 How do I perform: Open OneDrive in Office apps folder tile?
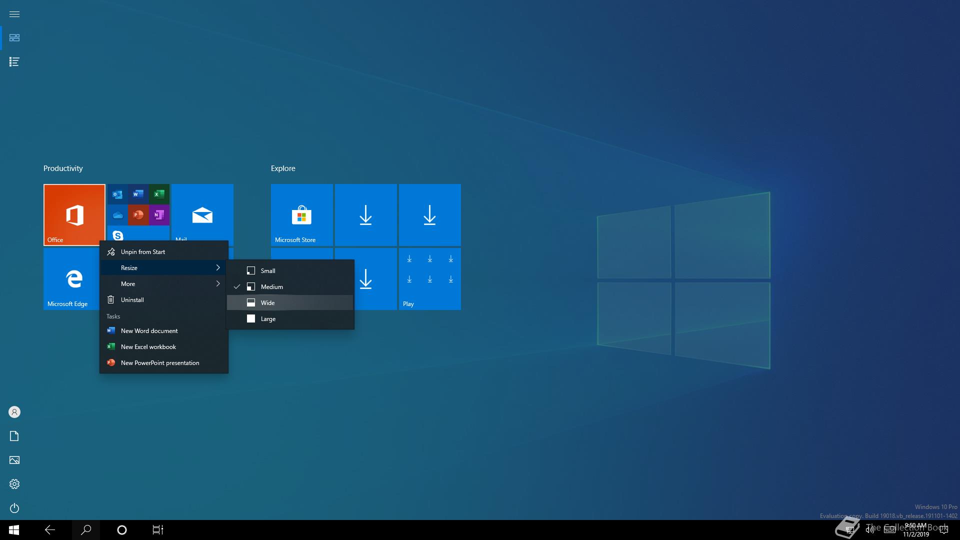(117, 215)
